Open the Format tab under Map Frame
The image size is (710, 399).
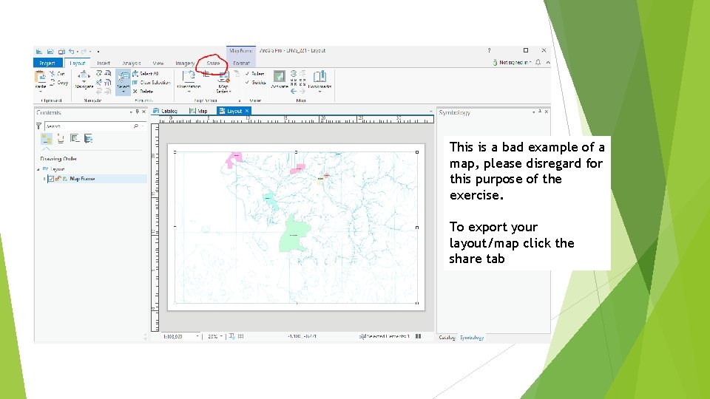pos(241,63)
